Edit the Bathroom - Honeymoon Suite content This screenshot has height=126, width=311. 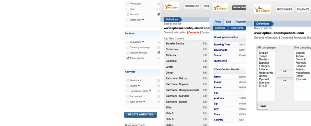tap(205, 90)
